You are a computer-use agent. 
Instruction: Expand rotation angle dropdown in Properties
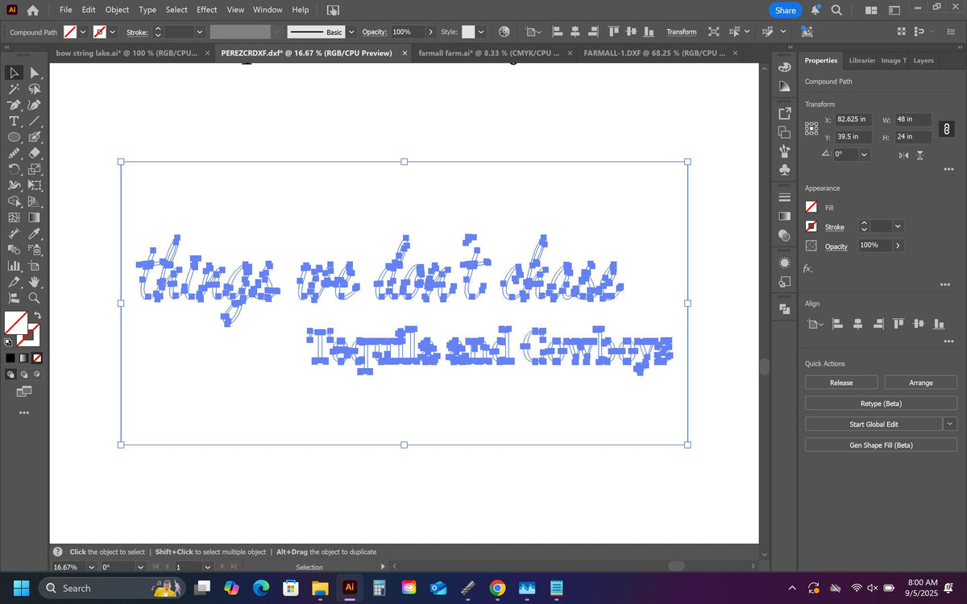[x=865, y=154]
